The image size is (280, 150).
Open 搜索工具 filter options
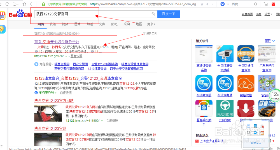pyautogui.click(x=150, y=34)
